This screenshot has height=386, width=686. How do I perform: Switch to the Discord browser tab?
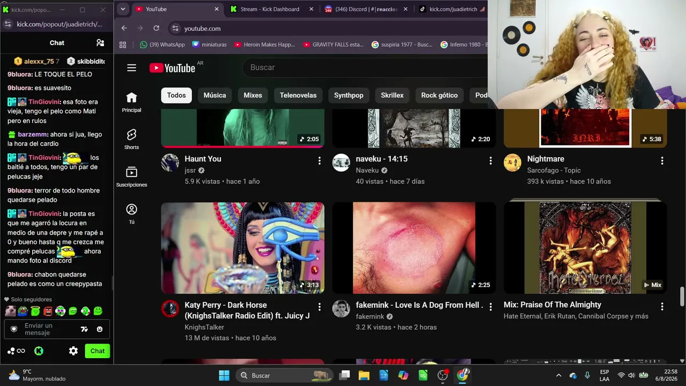coord(367,9)
